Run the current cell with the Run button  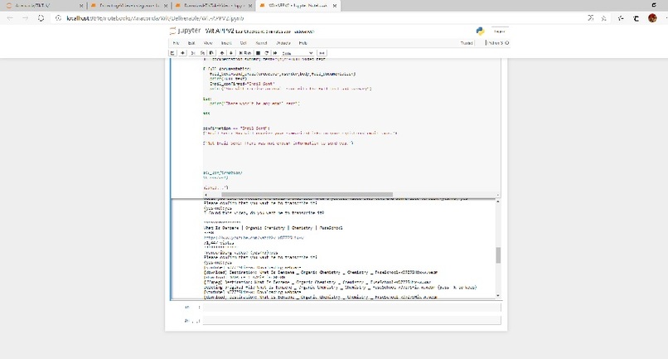[245, 53]
